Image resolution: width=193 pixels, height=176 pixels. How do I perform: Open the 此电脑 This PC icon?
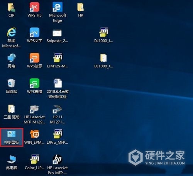(12, 159)
